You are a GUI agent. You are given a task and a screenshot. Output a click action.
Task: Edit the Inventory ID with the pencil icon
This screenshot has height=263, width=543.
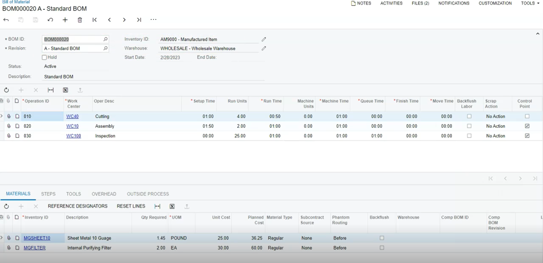coord(264,39)
